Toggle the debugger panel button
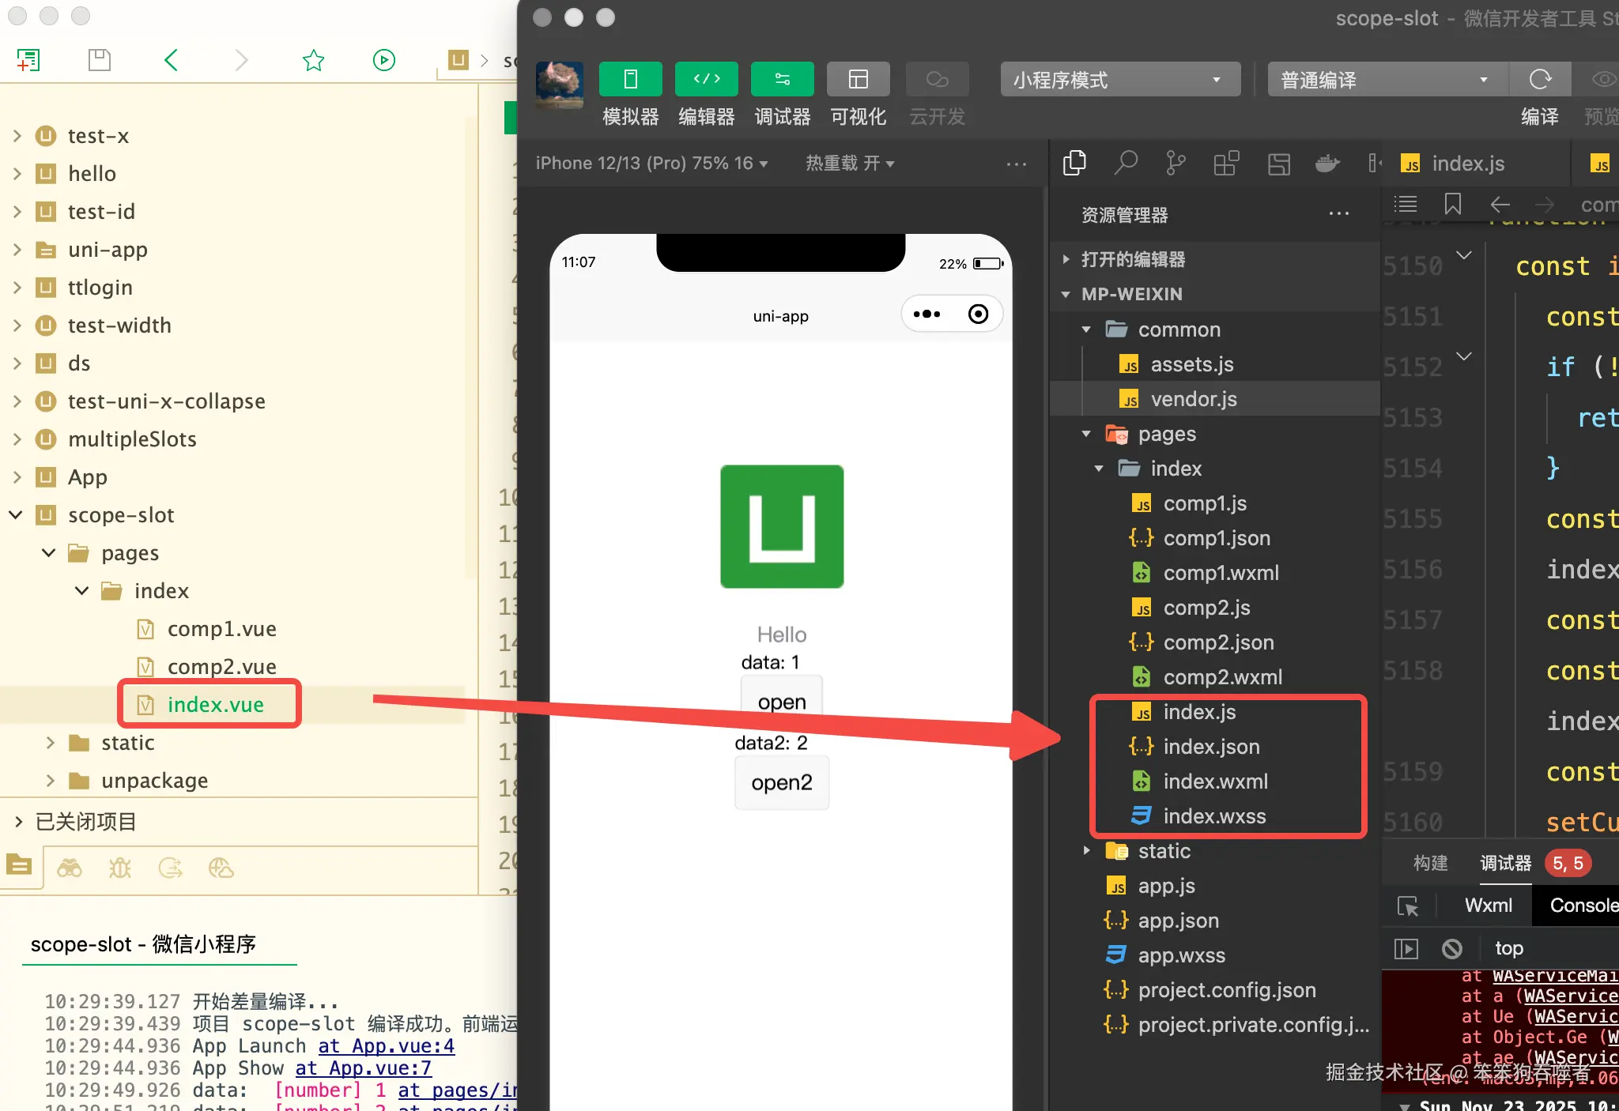 [x=782, y=79]
